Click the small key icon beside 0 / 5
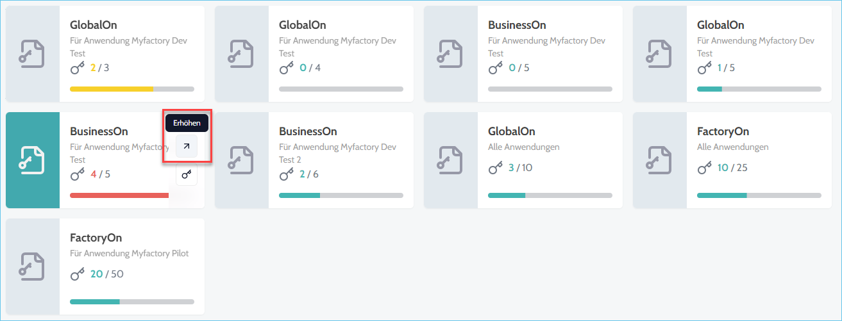842x321 pixels. (496, 67)
